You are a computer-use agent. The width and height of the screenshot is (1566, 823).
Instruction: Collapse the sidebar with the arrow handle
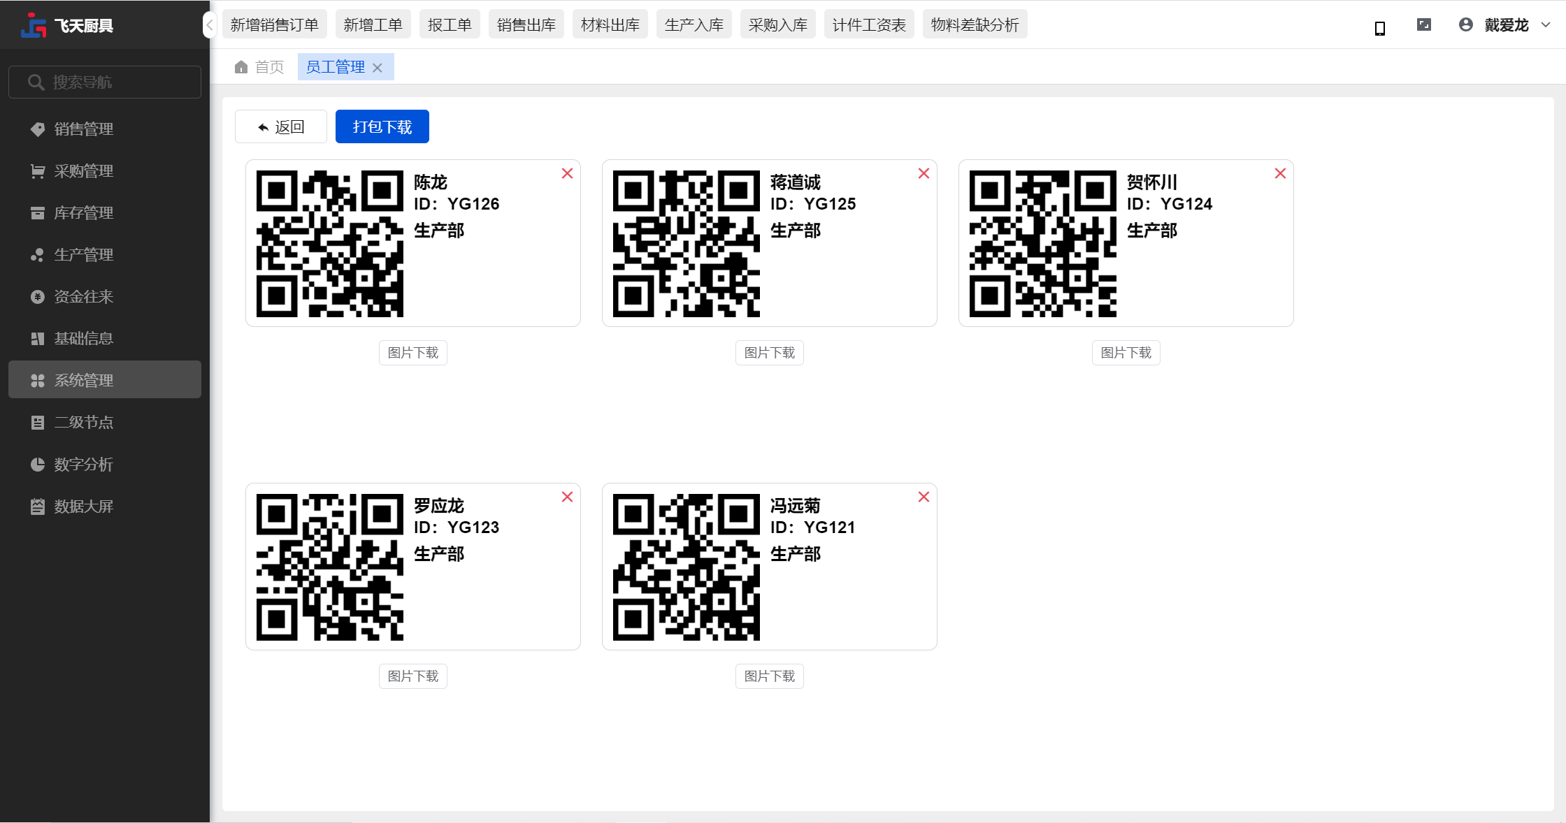pyautogui.click(x=209, y=25)
